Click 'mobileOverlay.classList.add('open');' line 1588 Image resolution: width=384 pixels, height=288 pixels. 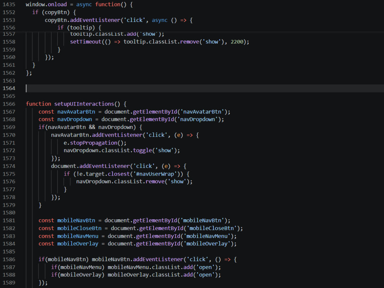(x=164, y=275)
